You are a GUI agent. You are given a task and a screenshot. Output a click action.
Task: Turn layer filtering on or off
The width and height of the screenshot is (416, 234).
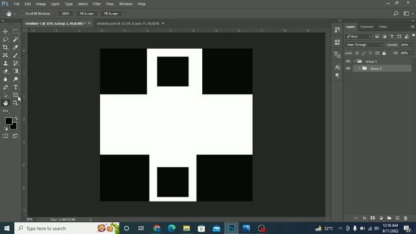[413, 35]
